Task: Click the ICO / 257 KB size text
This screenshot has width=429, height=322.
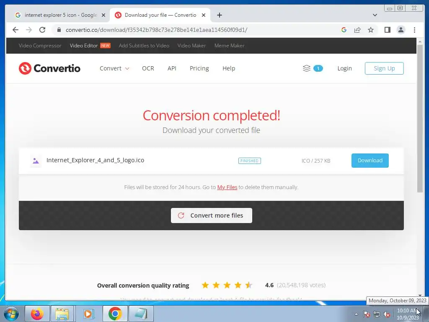Action: (316, 161)
